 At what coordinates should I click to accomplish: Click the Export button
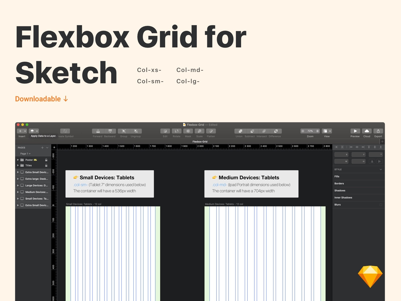coord(378,131)
